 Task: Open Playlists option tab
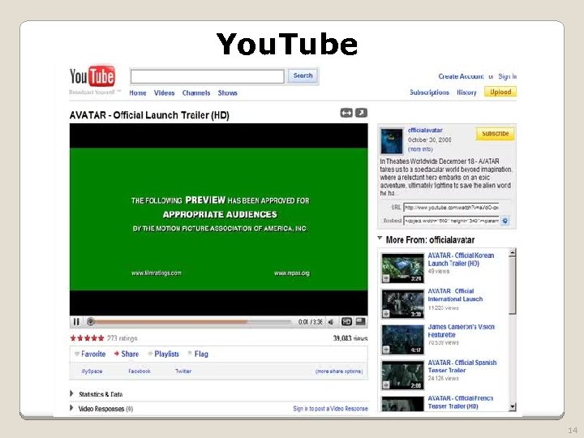coord(163,354)
